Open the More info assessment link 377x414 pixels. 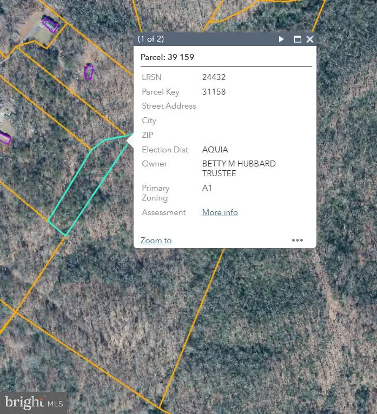[220, 212]
